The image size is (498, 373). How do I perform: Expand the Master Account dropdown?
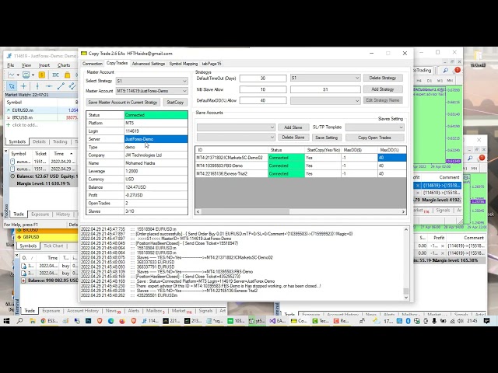184,91
